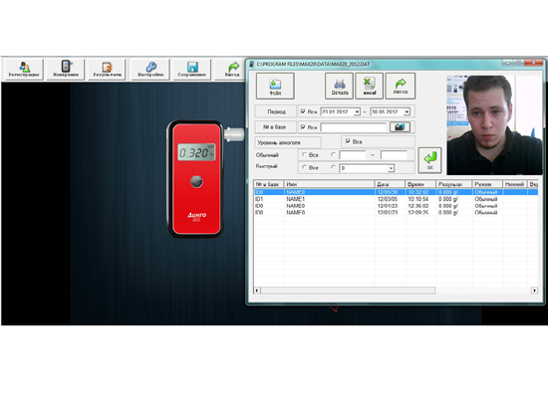Click the Save floppy disk icon
Viewport: 548px width, 398px height.
[x=192, y=69]
